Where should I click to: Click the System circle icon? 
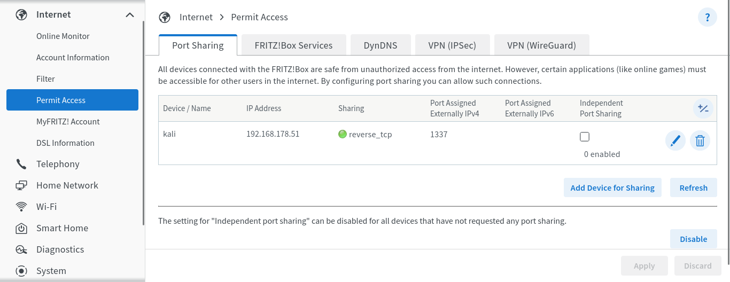[x=21, y=271]
